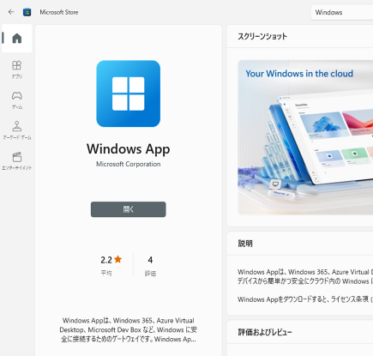The image size is (373, 356).
Task: Click the Microsoft Store logo icon
Action: 27,12
